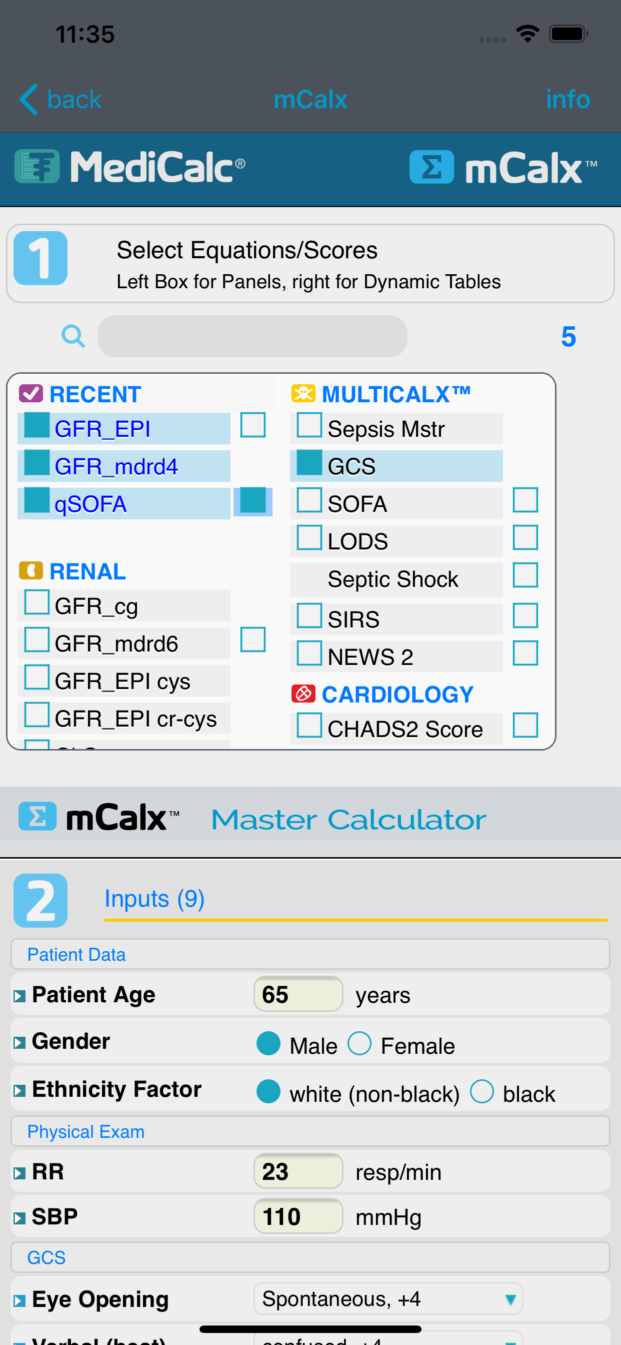This screenshot has height=1345, width=621.
Task: Expand the Patient Age info arrow
Action: [x=19, y=997]
